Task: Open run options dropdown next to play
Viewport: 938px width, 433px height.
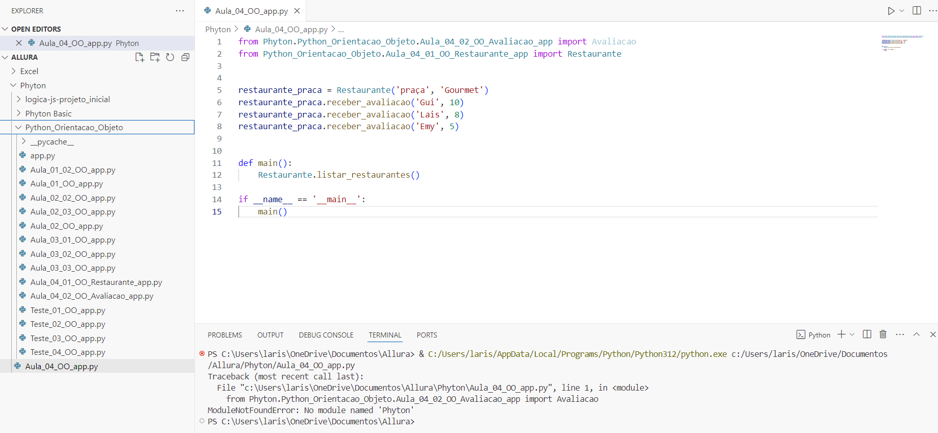Action: (902, 11)
